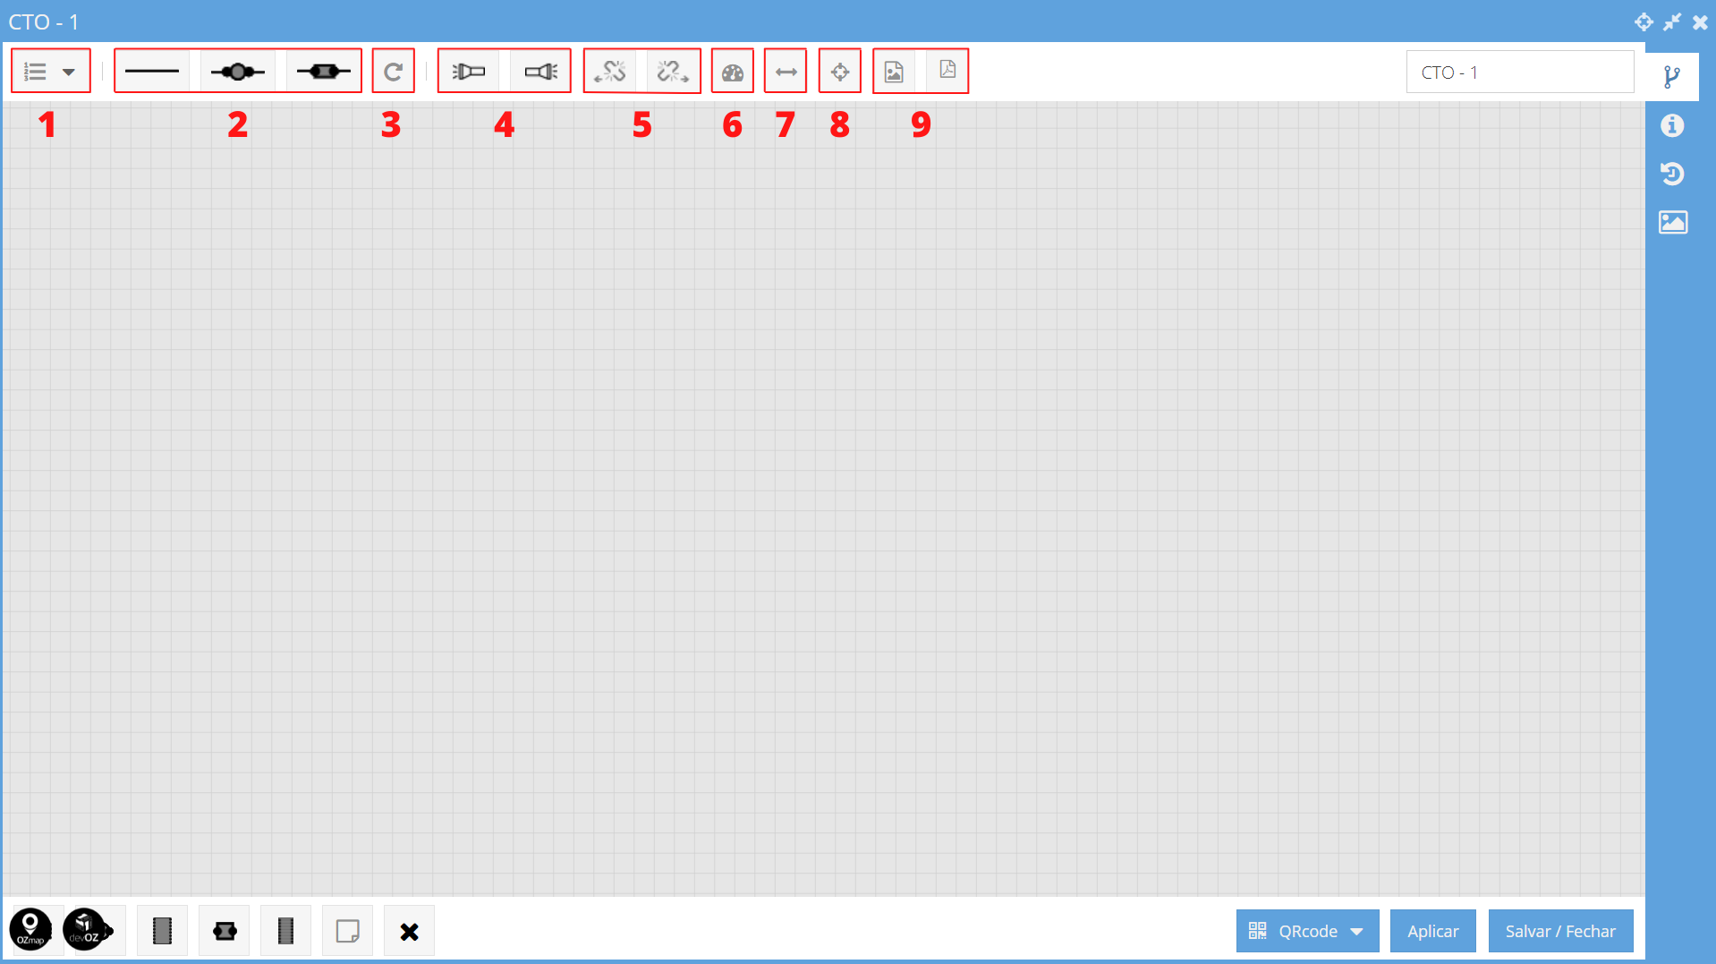
Task: Click the Aplicar button
Action: (1432, 931)
